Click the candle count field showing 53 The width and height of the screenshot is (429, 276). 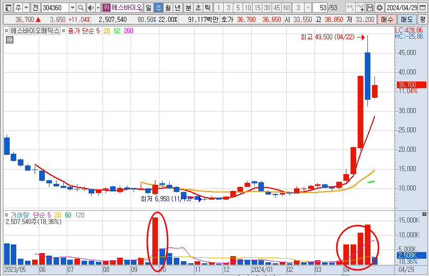(x=320, y=8)
